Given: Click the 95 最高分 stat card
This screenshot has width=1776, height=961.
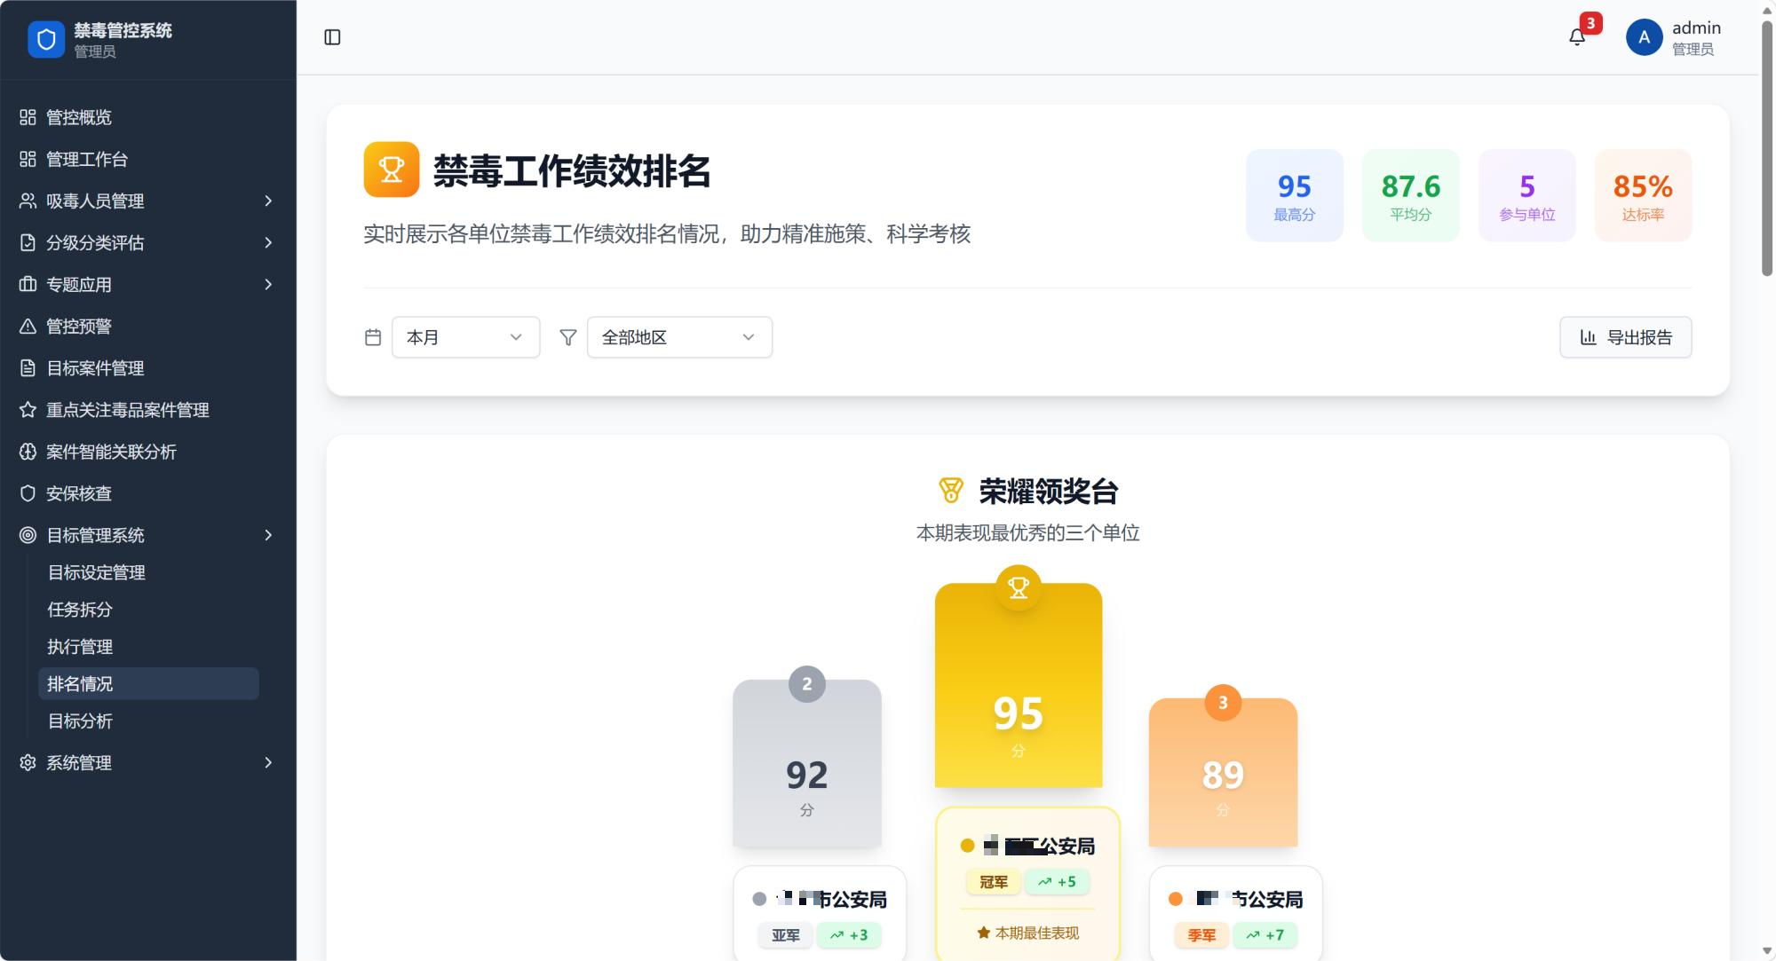Looking at the screenshot, I should pos(1295,195).
